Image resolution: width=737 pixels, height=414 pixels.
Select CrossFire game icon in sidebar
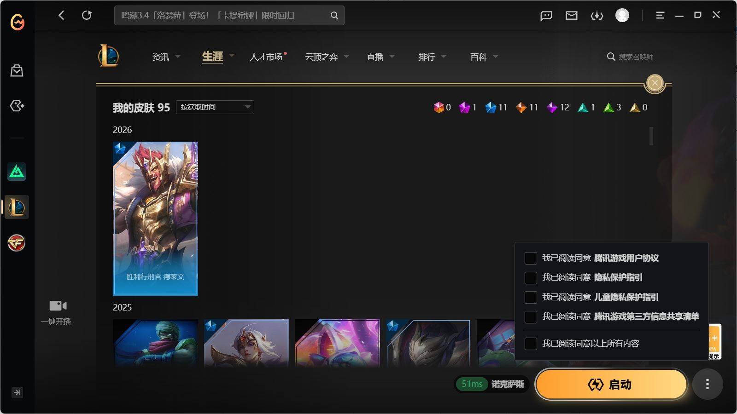(17, 243)
